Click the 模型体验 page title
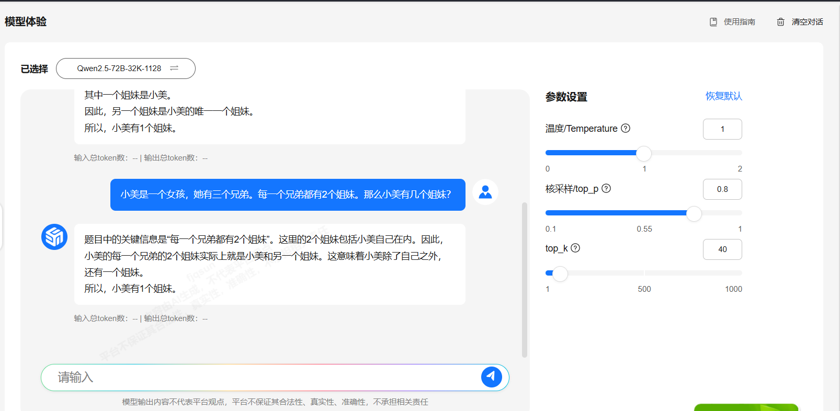 [26, 21]
